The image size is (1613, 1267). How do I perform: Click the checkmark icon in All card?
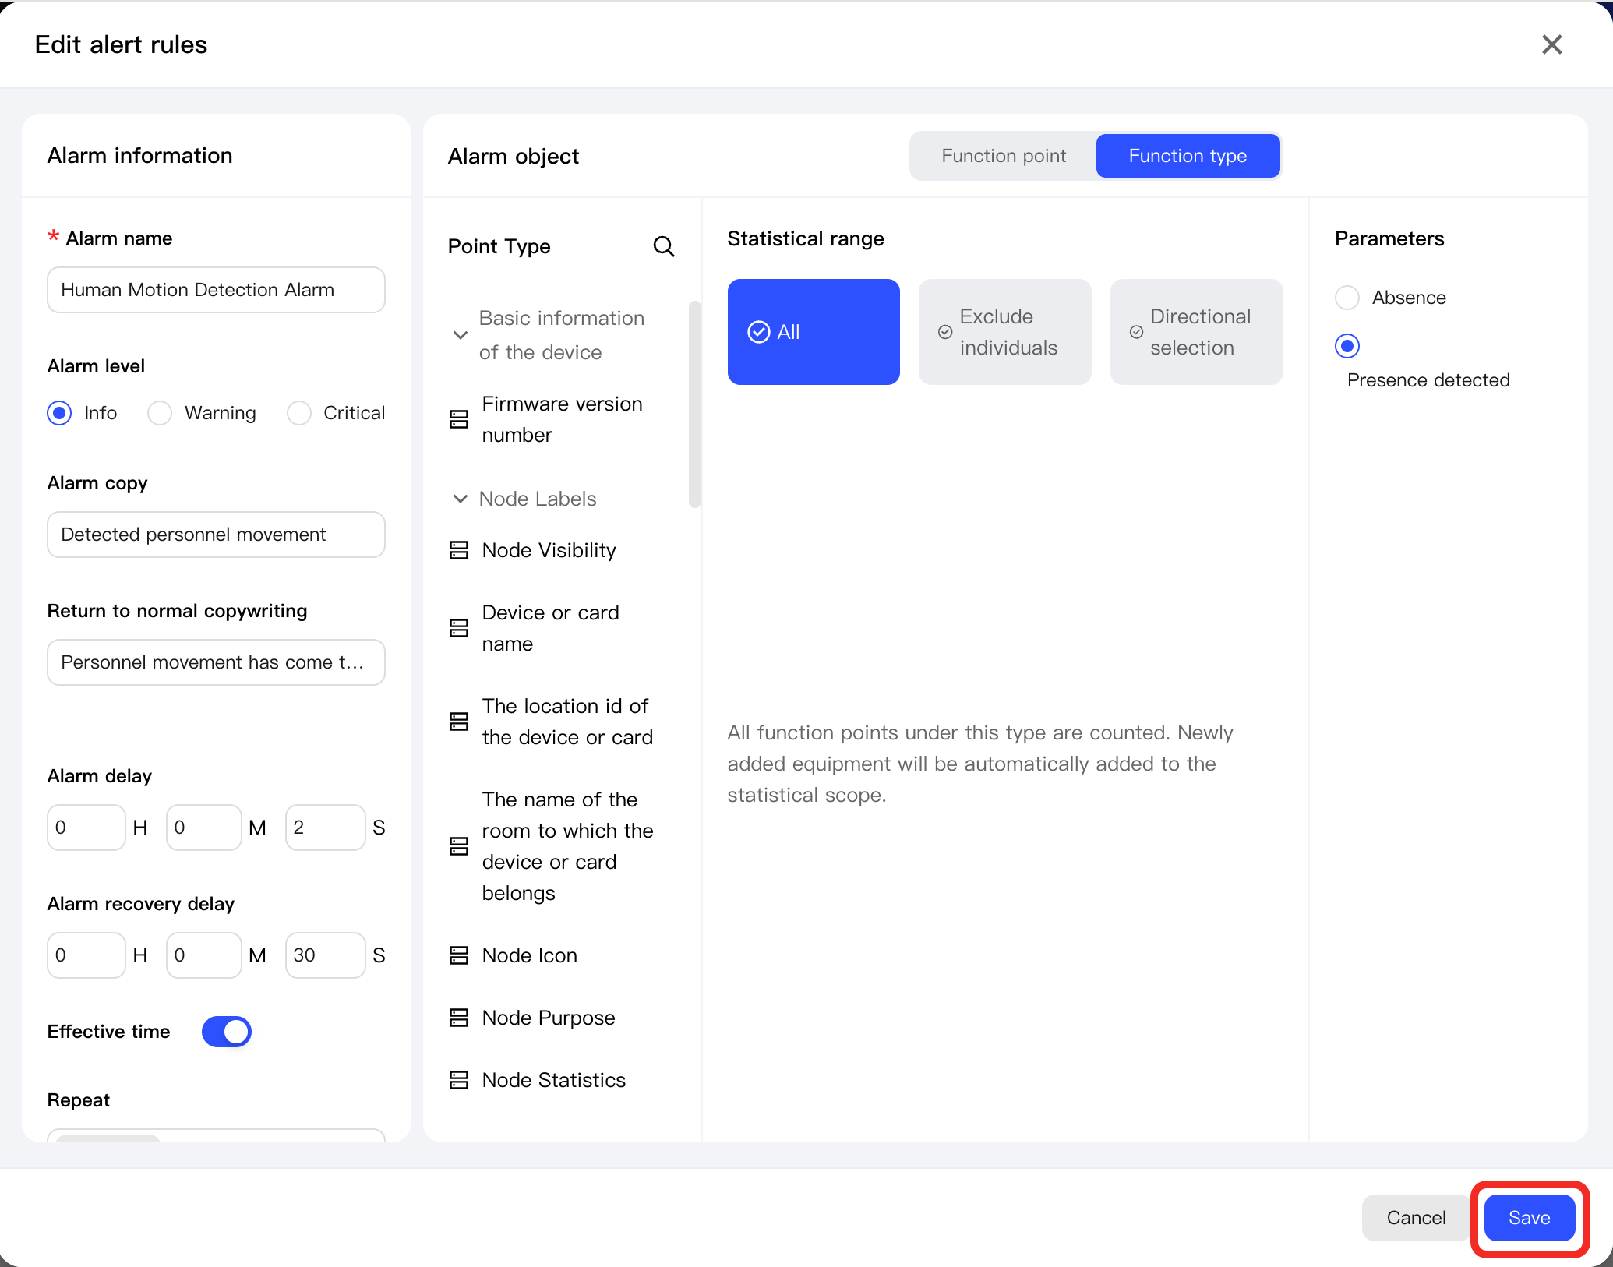pyautogui.click(x=758, y=332)
